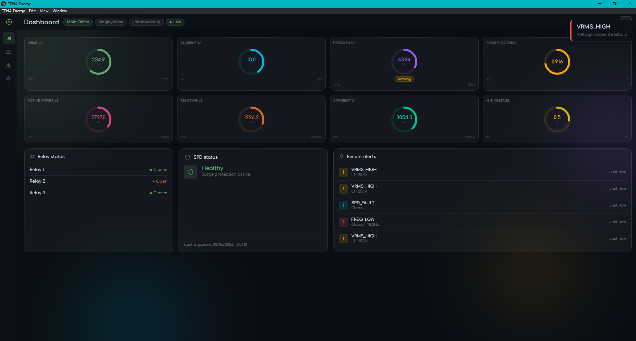Click the last VRMS_HIGH alert warning icon
The width and height of the screenshot is (636, 341).
343,238
